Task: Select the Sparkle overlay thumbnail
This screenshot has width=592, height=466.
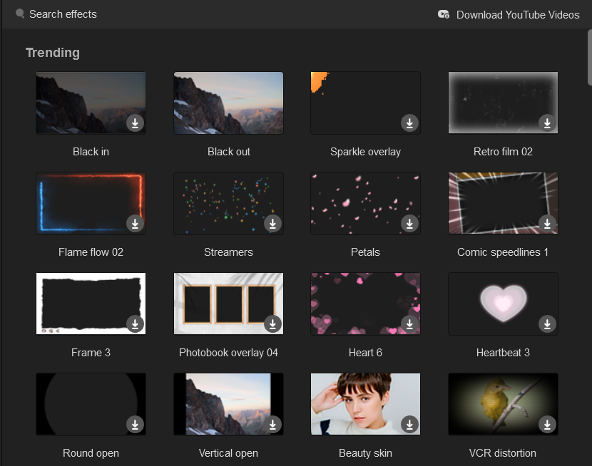Action: point(365,103)
